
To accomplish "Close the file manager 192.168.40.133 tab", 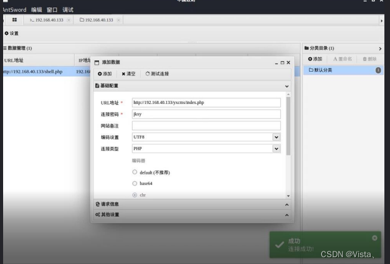I will tap(118, 20).
